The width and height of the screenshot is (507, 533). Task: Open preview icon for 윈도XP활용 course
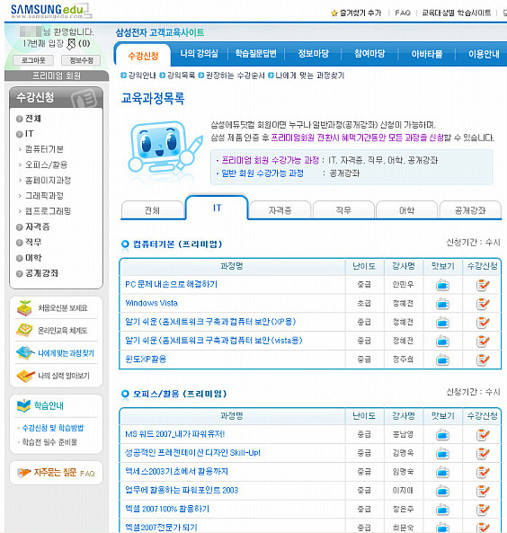(x=442, y=360)
